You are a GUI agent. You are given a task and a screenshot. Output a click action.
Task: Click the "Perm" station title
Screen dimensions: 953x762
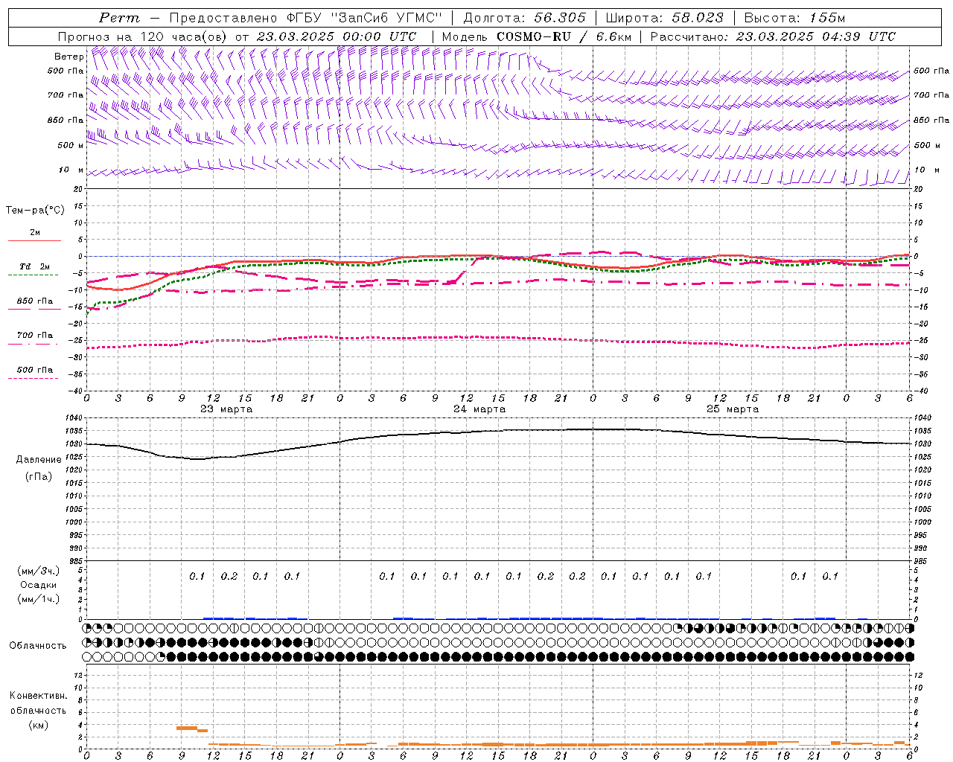pyautogui.click(x=119, y=18)
